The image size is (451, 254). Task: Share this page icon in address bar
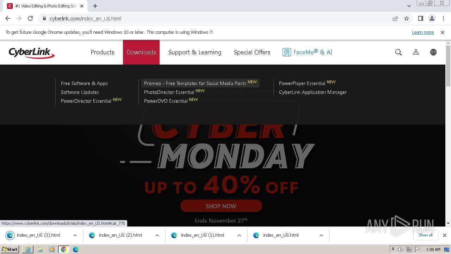[x=395, y=18]
